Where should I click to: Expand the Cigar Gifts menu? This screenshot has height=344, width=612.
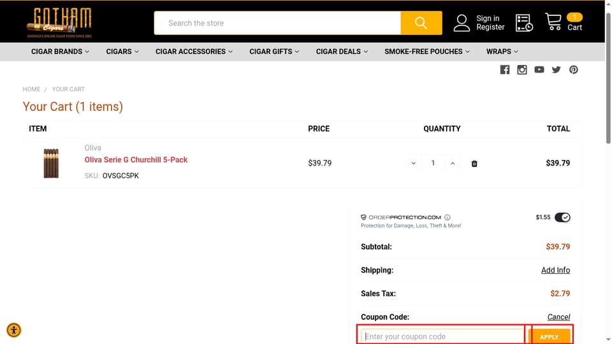point(274,52)
